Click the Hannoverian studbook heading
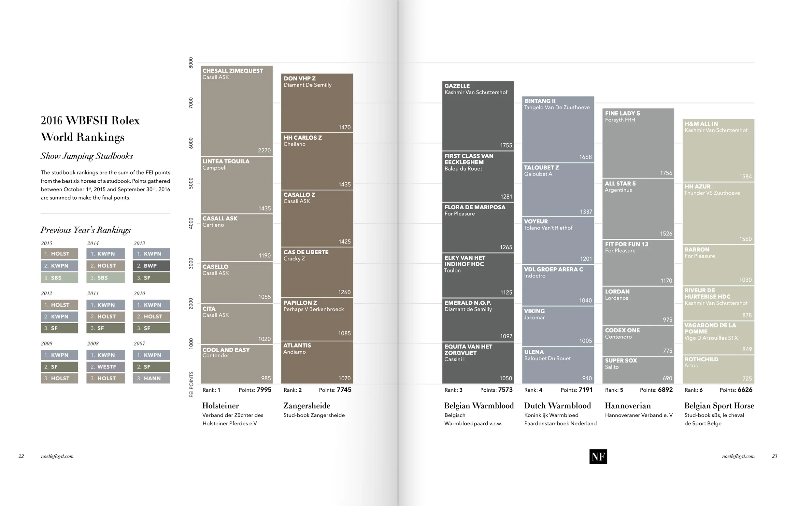Viewport: 798px width, 506px height. (628, 406)
